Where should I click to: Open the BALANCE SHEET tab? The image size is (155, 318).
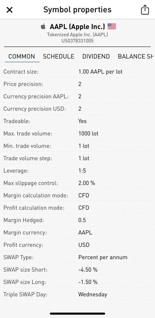coord(136,57)
